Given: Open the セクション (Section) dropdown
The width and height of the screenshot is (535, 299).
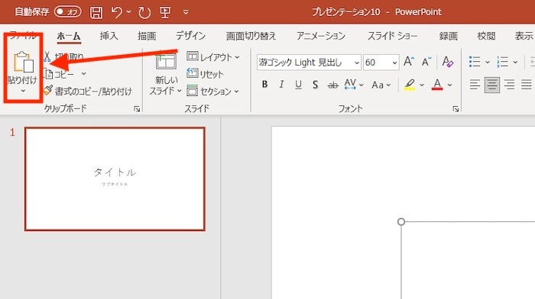Looking at the screenshot, I should coord(213,92).
